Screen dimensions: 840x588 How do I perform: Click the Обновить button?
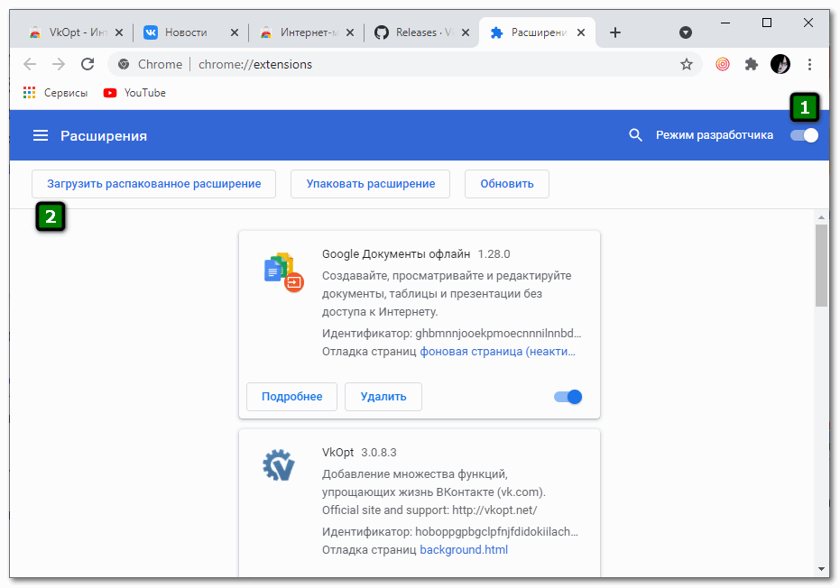tap(507, 184)
